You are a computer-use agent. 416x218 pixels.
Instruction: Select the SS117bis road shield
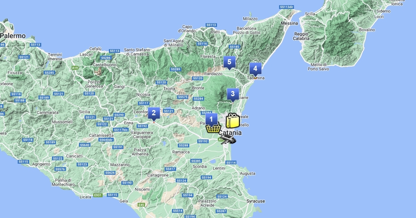click(x=121, y=130)
